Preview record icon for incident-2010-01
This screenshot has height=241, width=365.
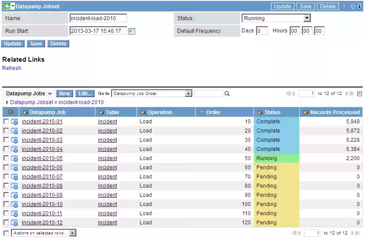click(14, 122)
